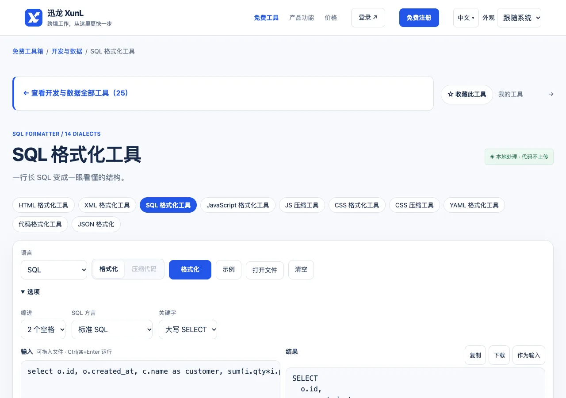The width and height of the screenshot is (566, 398).
Task: Select the JavaScript 格式化工具 tab
Action: pyautogui.click(x=238, y=205)
